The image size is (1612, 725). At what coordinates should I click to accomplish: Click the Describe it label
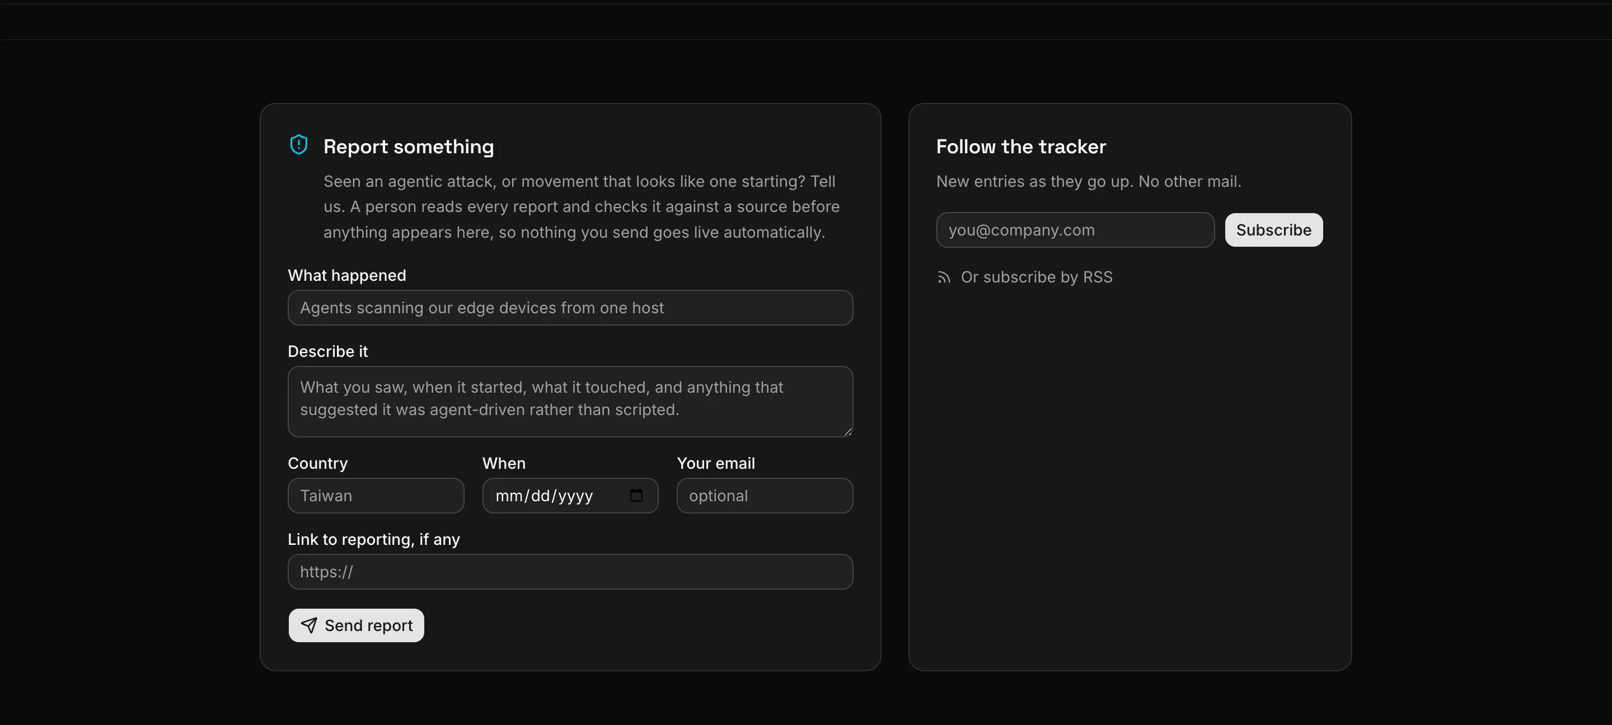(327, 351)
